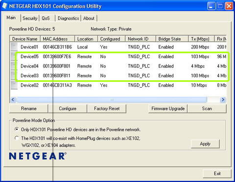Select the Device03 name cell
Screen dimensions: 235x182
pos(29,76)
